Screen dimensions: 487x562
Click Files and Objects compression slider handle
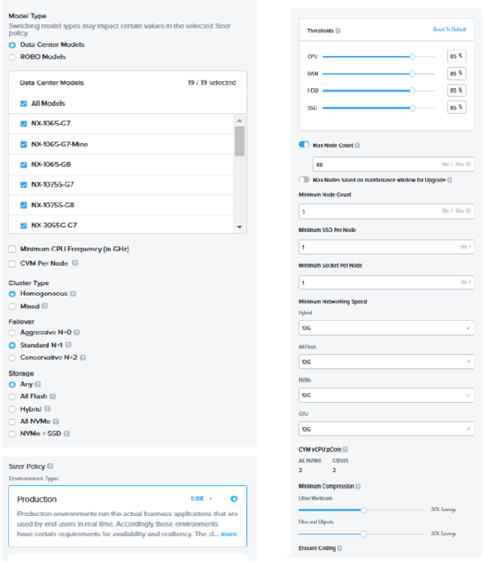[x=364, y=534]
